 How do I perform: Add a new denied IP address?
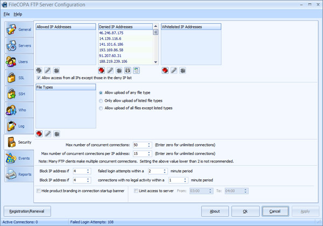click(101, 70)
